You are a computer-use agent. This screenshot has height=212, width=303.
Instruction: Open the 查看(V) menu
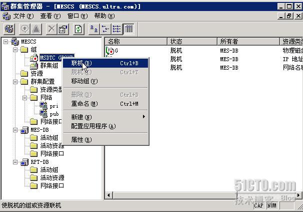(50, 16)
